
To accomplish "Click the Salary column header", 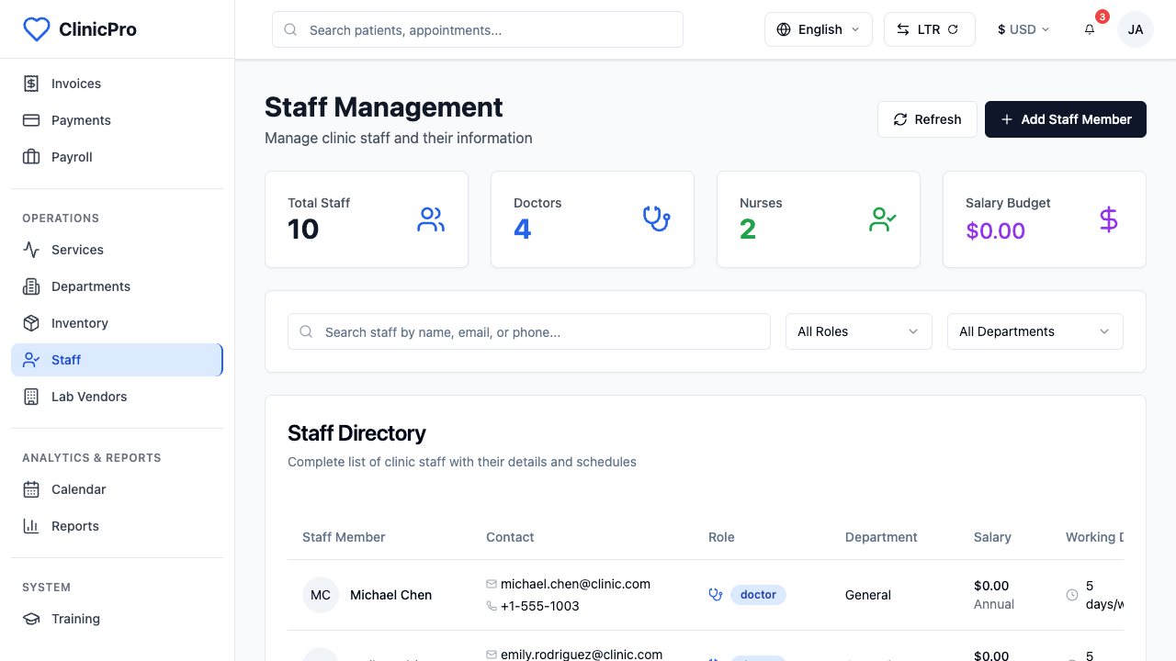I will click(x=992, y=537).
